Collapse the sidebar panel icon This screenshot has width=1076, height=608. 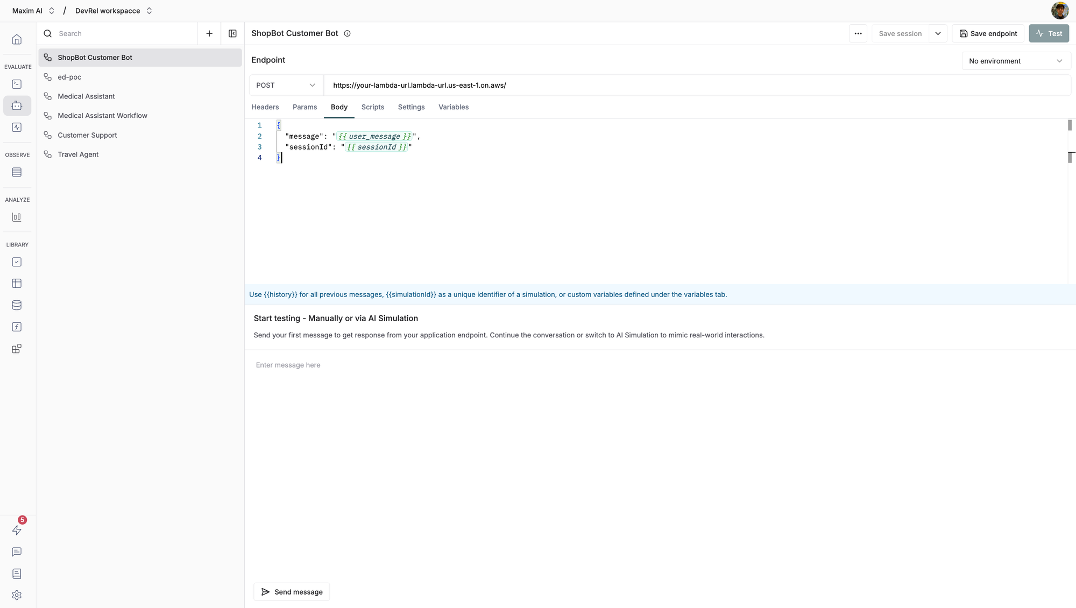pos(232,33)
